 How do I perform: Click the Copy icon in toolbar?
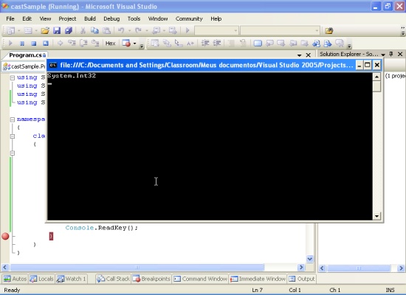[x=94, y=31]
